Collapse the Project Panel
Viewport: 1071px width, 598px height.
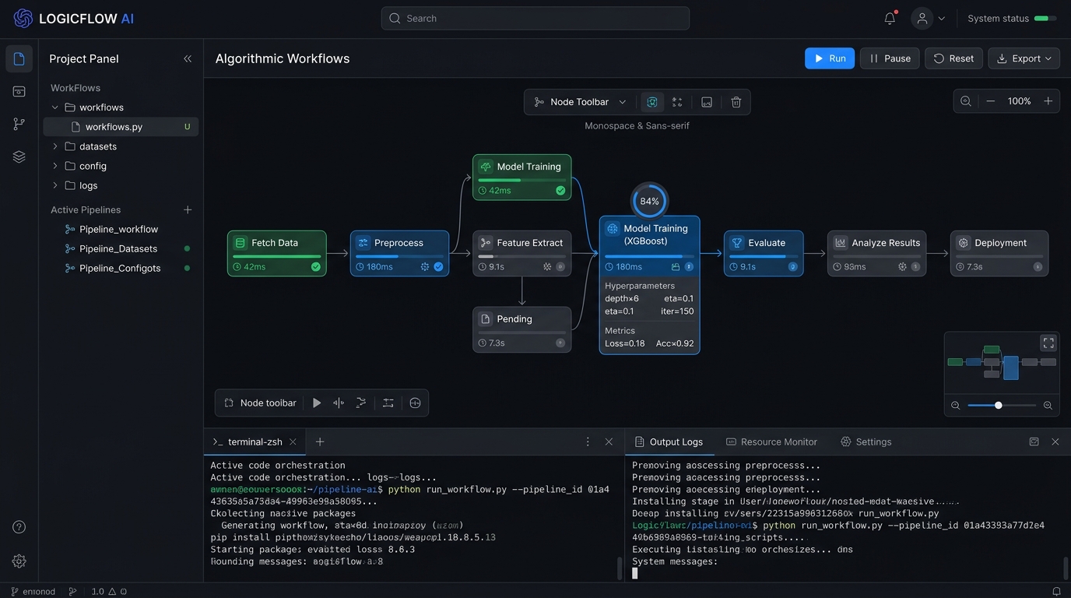coord(188,58)
